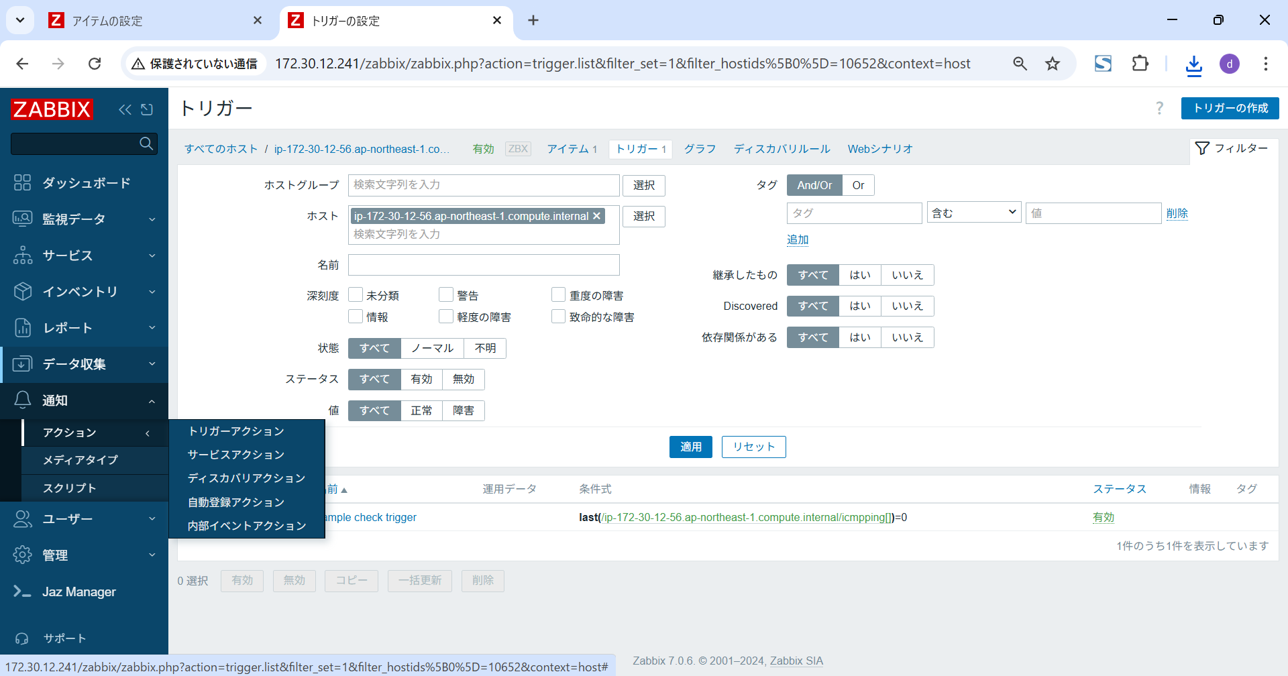Collapse the Zabbix sidebar with double-chevron icon
Viewport: 1288px width, 676px height.
(x=125, y=109)
